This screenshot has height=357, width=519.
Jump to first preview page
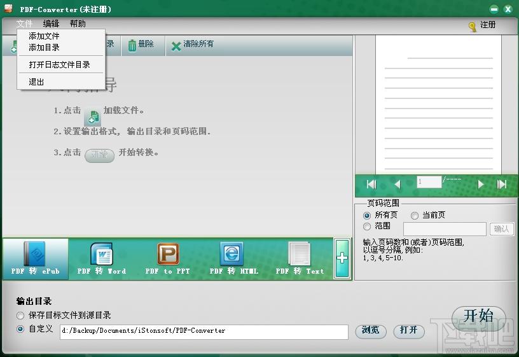point(371,184)
